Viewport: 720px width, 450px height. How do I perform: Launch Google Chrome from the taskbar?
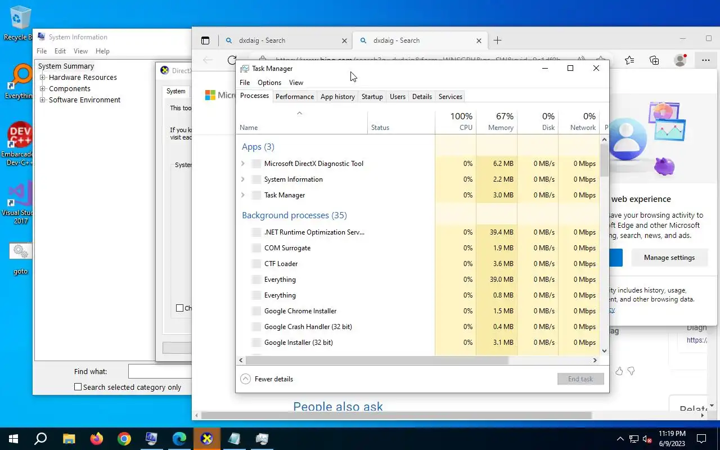(x=124, y=439)
